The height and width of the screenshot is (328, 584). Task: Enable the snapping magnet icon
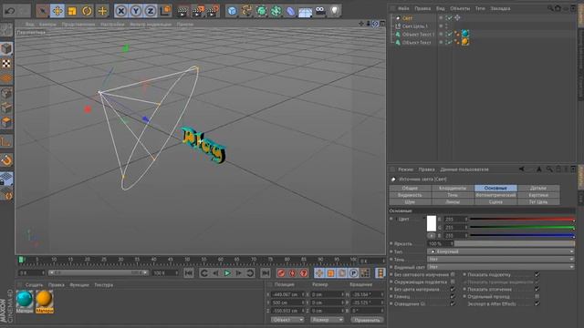pos(6,160)
